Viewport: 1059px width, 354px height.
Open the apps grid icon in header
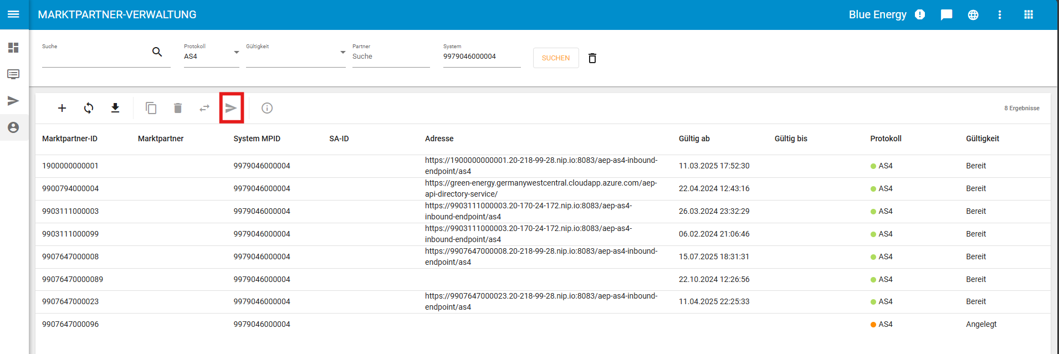pos(1029,15)
